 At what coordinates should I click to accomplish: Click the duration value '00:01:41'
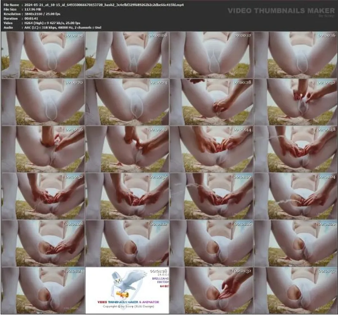31,19
